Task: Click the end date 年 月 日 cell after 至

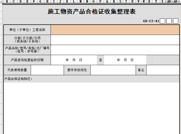Action: [125, 60]
